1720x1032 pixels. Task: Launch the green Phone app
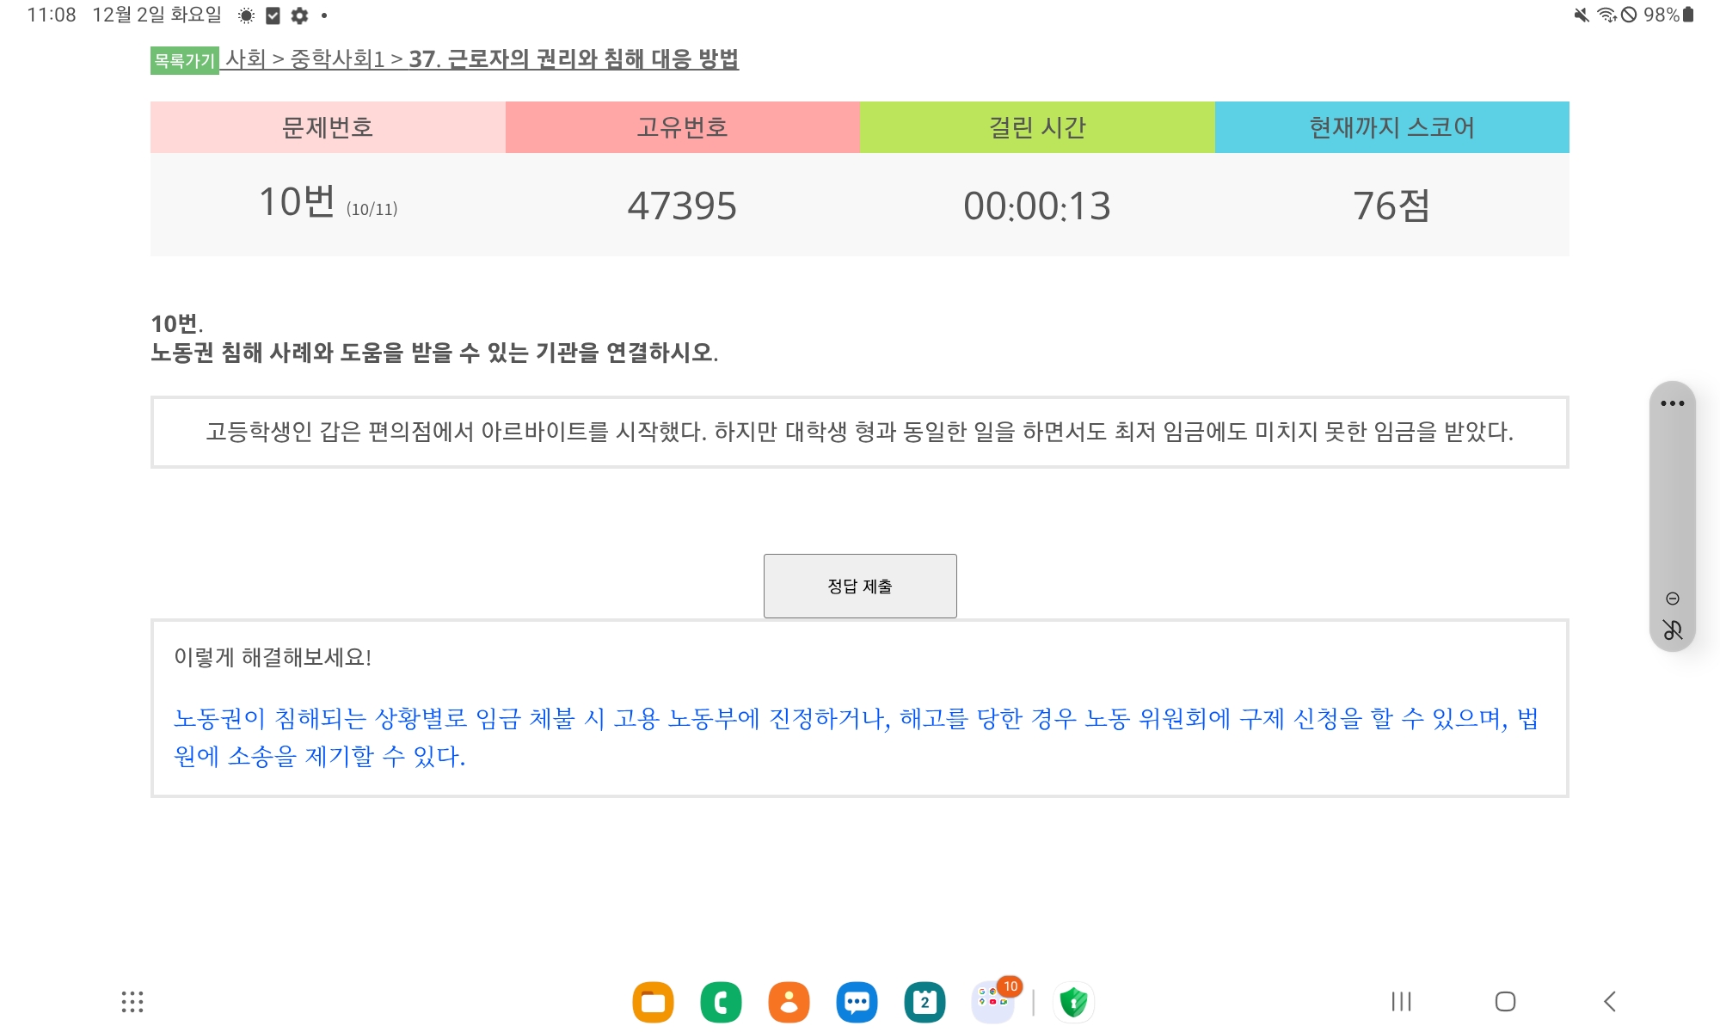click(721, 1002)
